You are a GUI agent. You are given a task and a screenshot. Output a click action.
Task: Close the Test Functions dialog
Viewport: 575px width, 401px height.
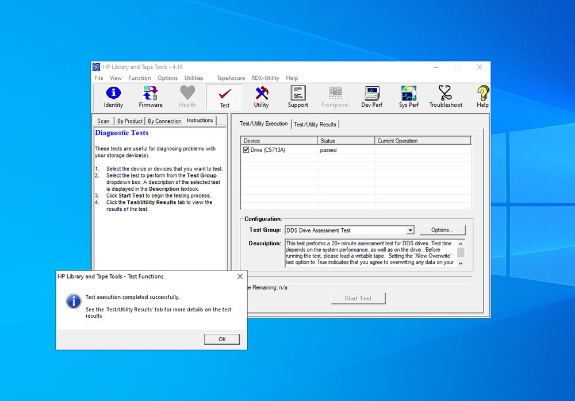(x=240, y=276)
